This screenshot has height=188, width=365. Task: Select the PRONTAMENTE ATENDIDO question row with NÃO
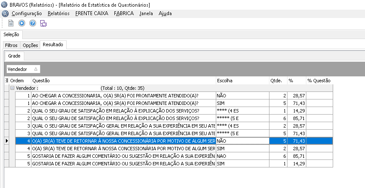[174, 96]
